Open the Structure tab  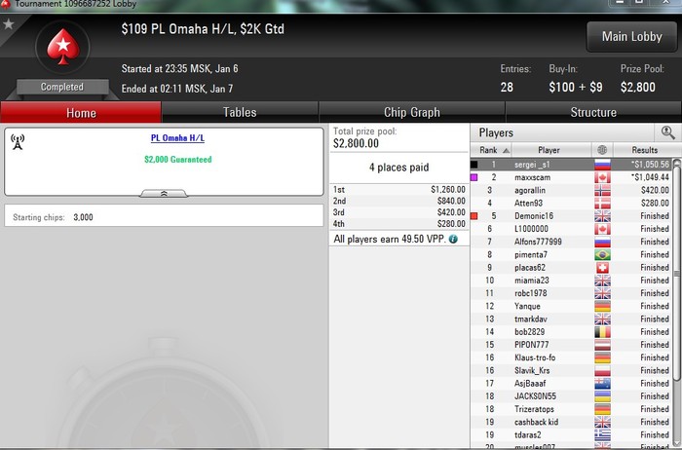pyautogui.click(x=593, y=112)
